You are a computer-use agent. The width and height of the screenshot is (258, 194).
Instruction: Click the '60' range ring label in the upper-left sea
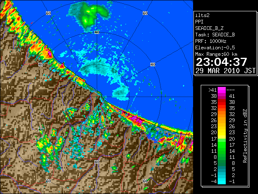click(48, 13)
